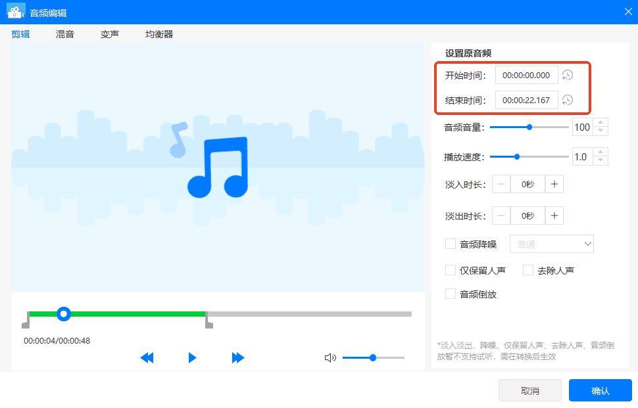
Task: Open the noise reduction level dropdown
Action: pyautogui.click(x=551, y=244)
